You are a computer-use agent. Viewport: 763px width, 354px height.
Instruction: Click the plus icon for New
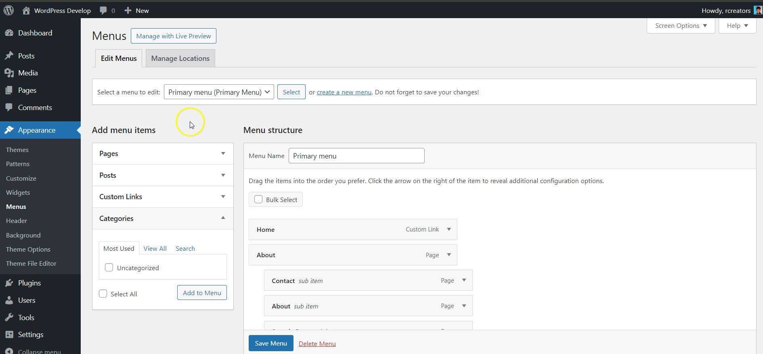[128, 10]
